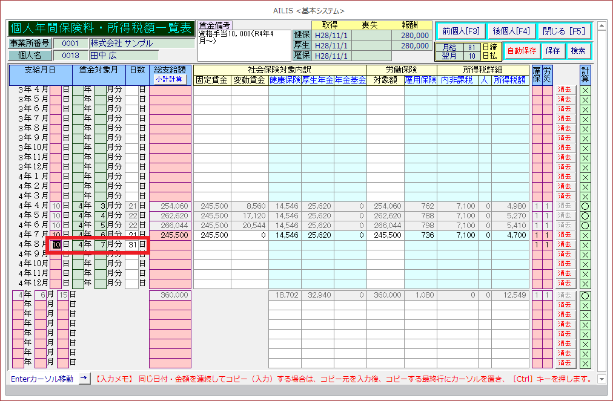Open 検索 search
613x401 pixels.
click(578, 51)
